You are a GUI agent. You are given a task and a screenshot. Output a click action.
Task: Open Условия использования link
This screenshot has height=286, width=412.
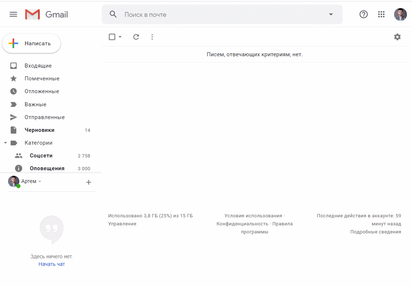coord(253,216)
